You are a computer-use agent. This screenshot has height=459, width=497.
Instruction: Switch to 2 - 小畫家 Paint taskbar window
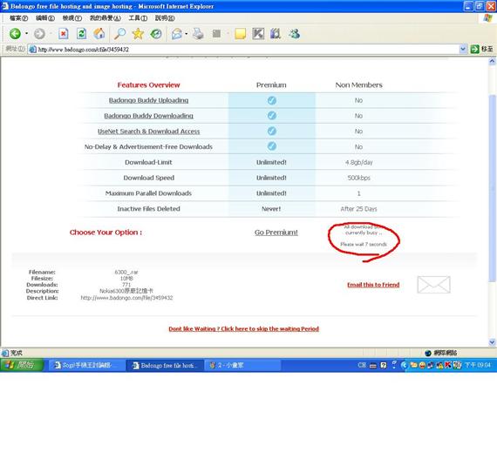coord(242,365)
